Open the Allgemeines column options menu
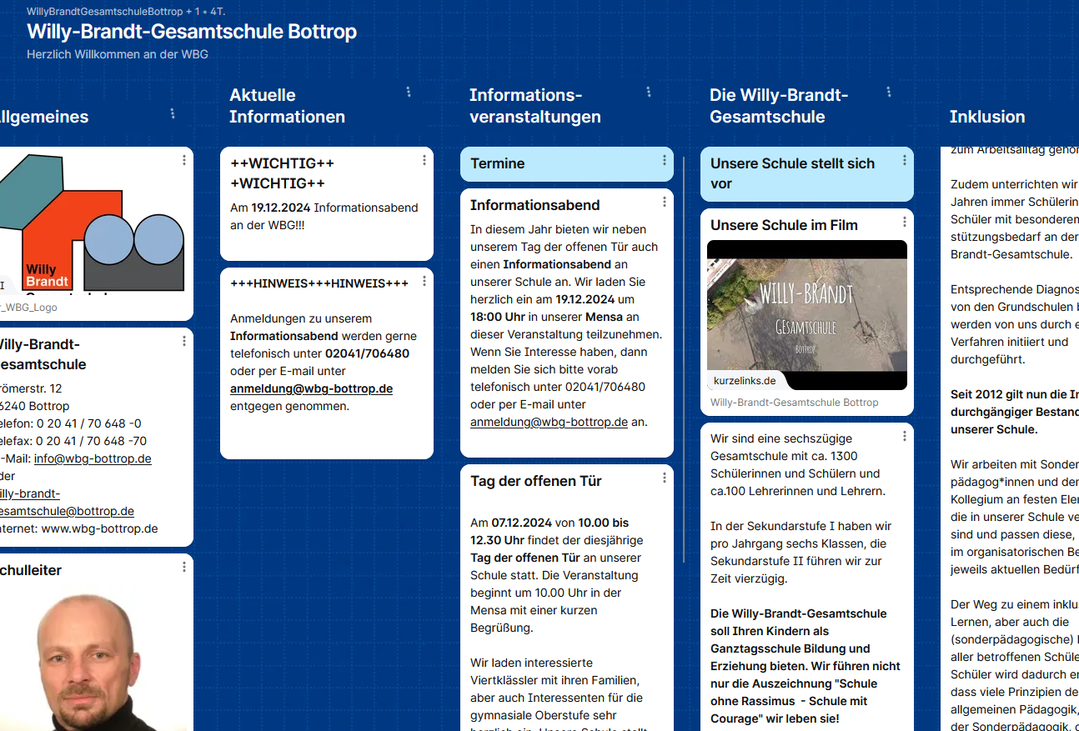The image size is (1079, 731). point(173,113)
